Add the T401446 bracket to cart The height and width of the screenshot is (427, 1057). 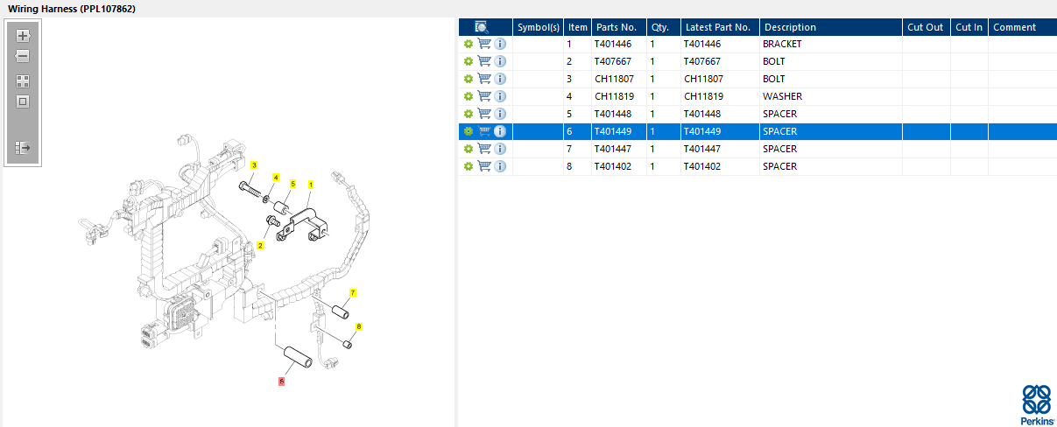[484, 44]
